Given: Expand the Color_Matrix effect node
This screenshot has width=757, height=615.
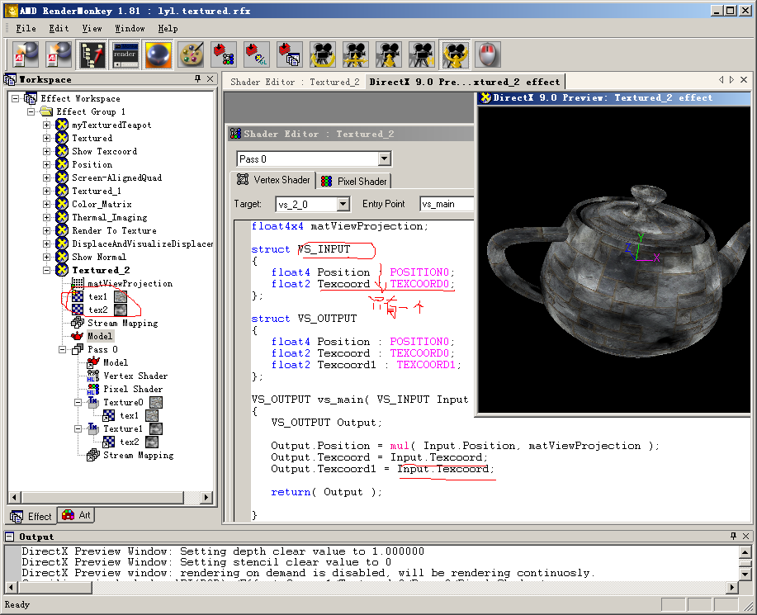Looking at the screenshot, I should tap(46, 204).
